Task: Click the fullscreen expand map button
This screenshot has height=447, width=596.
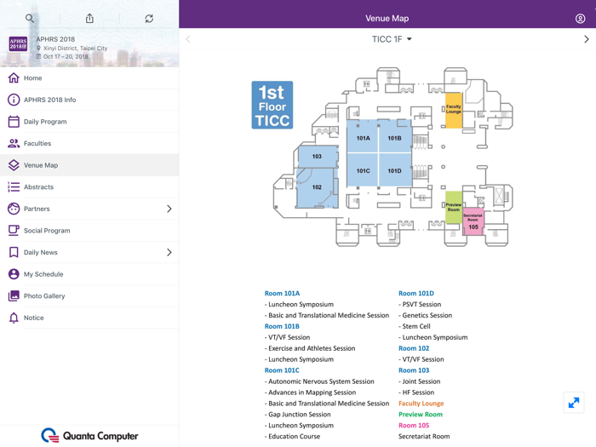Action: pyautogui.click(x=574, y=403)
